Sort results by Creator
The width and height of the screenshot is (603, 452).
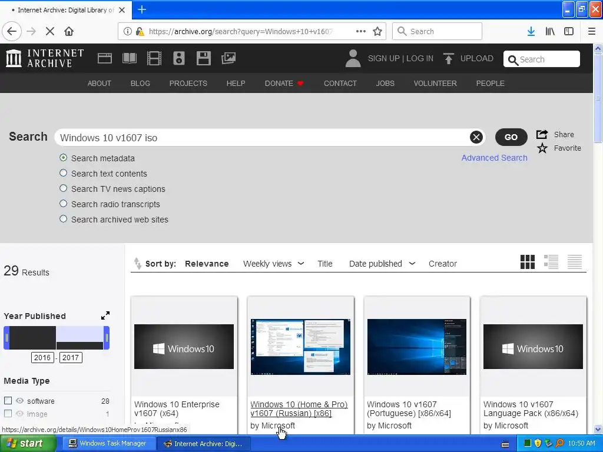click(443, 264)
